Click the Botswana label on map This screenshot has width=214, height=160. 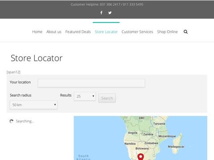pyautogui.click(x=142, y=148)
